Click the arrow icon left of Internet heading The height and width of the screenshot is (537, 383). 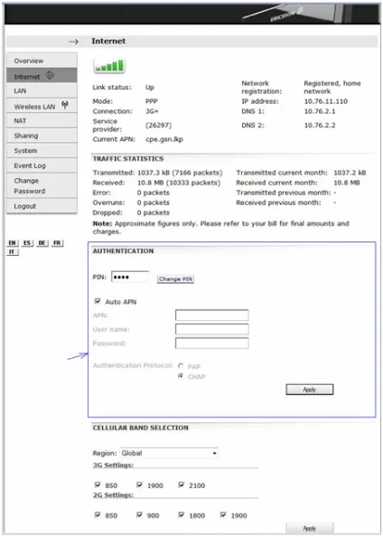(73, 42)
